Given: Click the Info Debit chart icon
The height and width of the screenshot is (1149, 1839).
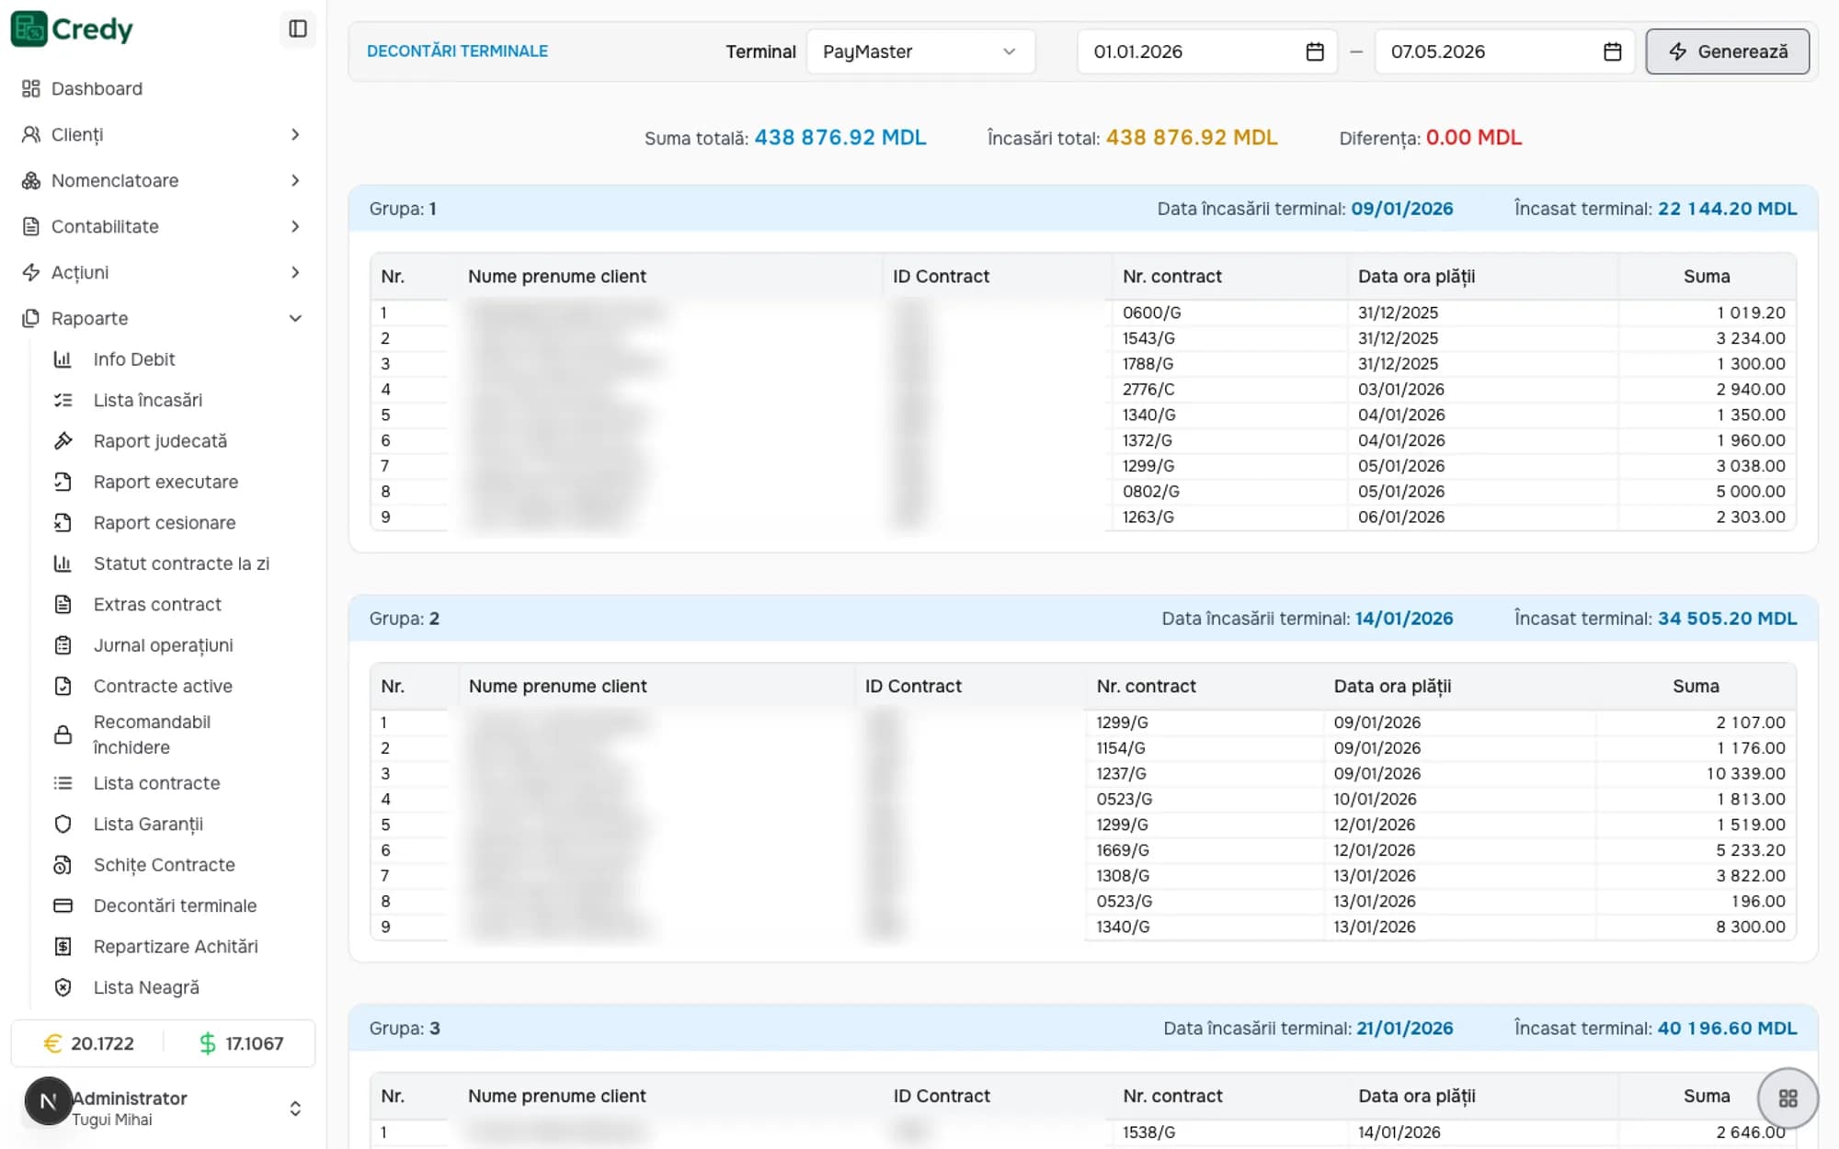Looking at the screenshot, I should (x=63, y=359).
